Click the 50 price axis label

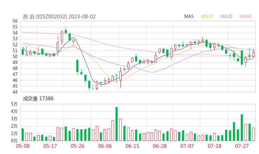15,56
